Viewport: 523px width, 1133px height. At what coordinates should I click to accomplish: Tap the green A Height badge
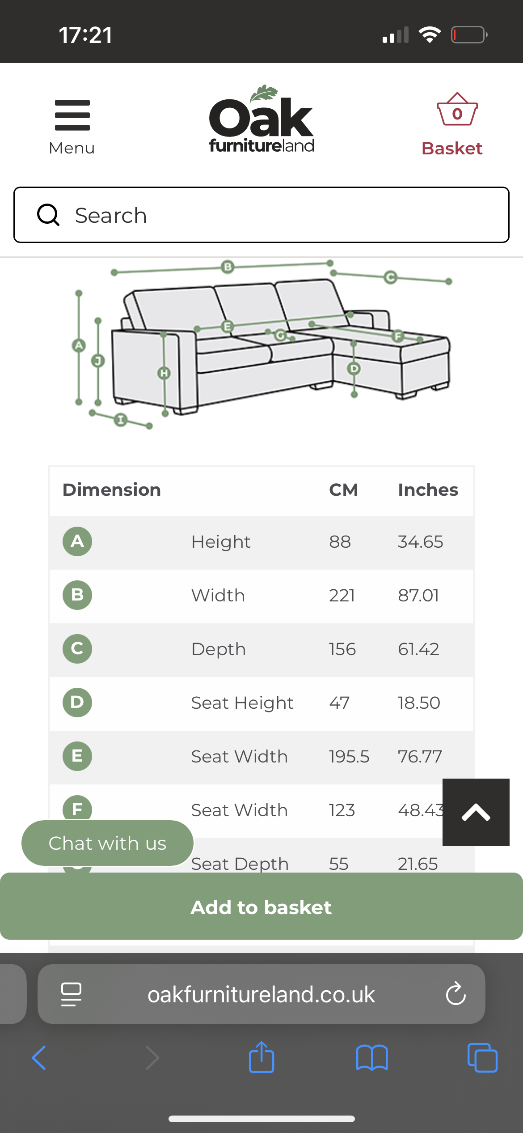[x=77, y=541]
